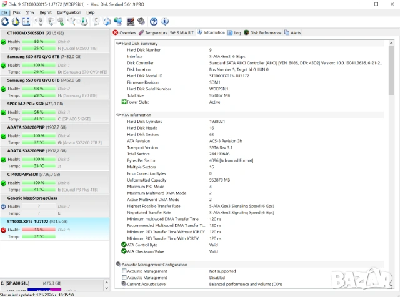Select CT4000P3PSSD8 disk entry
This screenshot has height=297, width=400.
pos(54,182)
